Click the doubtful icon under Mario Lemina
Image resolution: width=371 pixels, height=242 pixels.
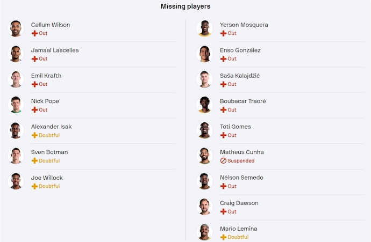(223, 237)
